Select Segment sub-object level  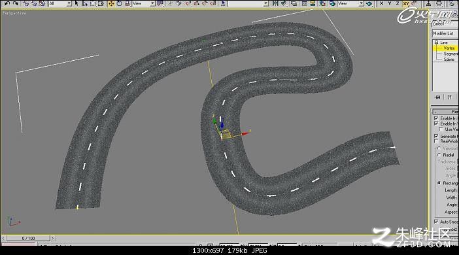[450, 54]
